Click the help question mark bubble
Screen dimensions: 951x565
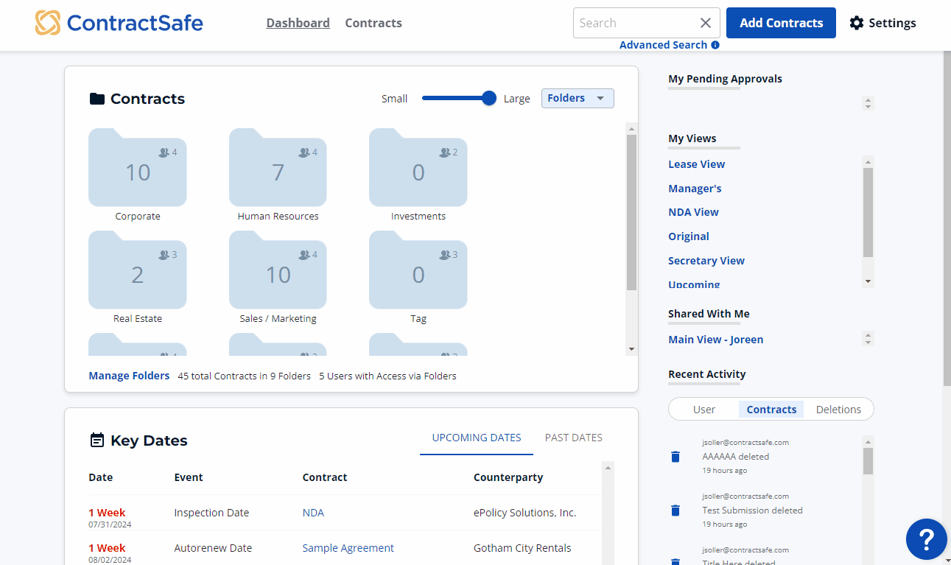[926, 539]
